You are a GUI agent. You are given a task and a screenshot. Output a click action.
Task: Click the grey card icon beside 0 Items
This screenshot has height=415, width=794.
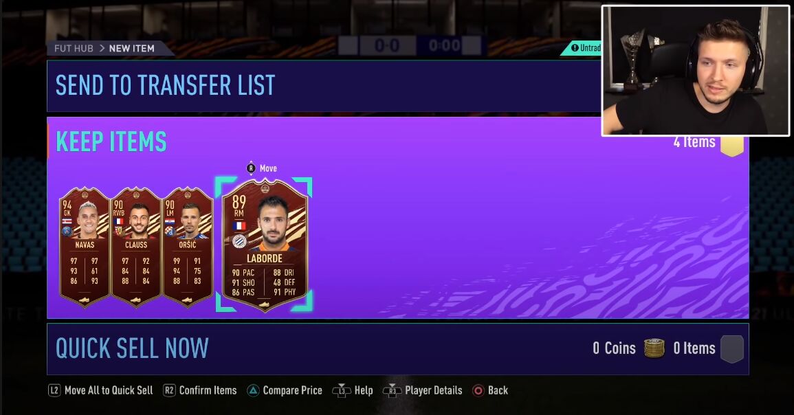click(731, 349)
